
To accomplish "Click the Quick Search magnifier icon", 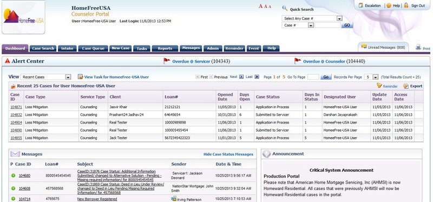I will [285, 9].
